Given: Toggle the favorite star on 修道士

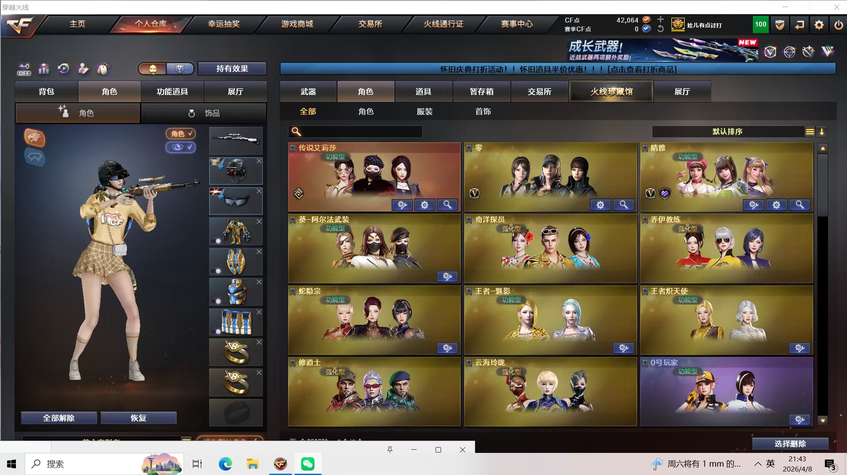Looking at the screenshot, I should pos(293,363).
